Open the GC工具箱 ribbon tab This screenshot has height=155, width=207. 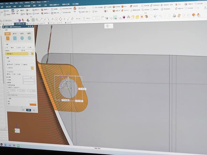(75, 4)
